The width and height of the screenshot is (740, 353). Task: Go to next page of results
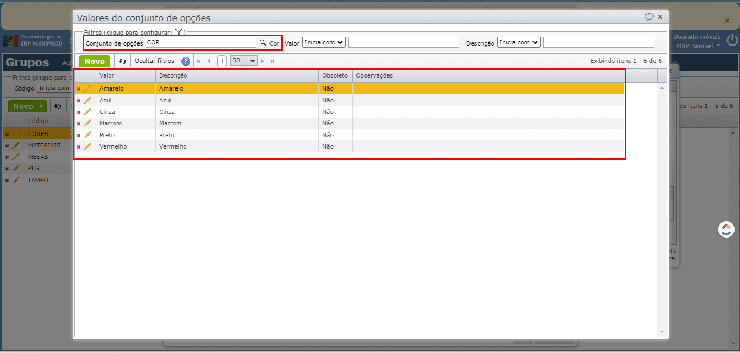point(263,61)
